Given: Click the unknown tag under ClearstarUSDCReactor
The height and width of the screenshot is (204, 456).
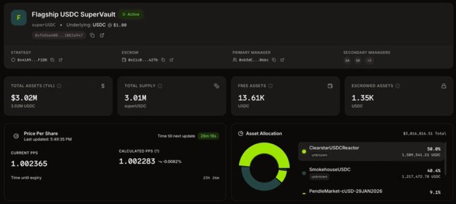Looking at the screenshot, I should 319,155.
